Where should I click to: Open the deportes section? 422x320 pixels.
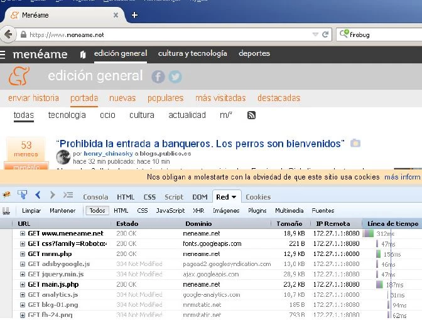click(254, 53)
